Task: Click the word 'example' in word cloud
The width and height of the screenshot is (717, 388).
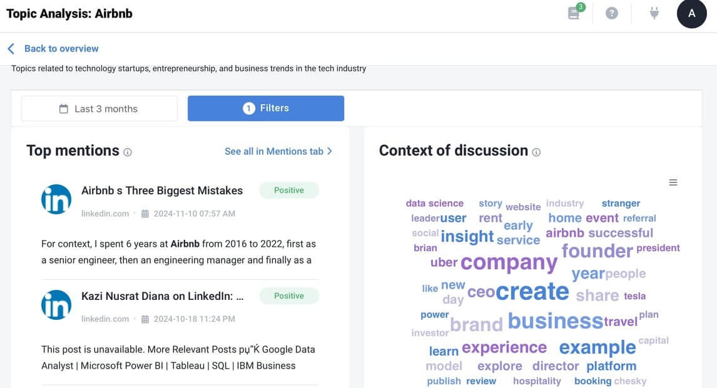Action: [x=597, y=348]
